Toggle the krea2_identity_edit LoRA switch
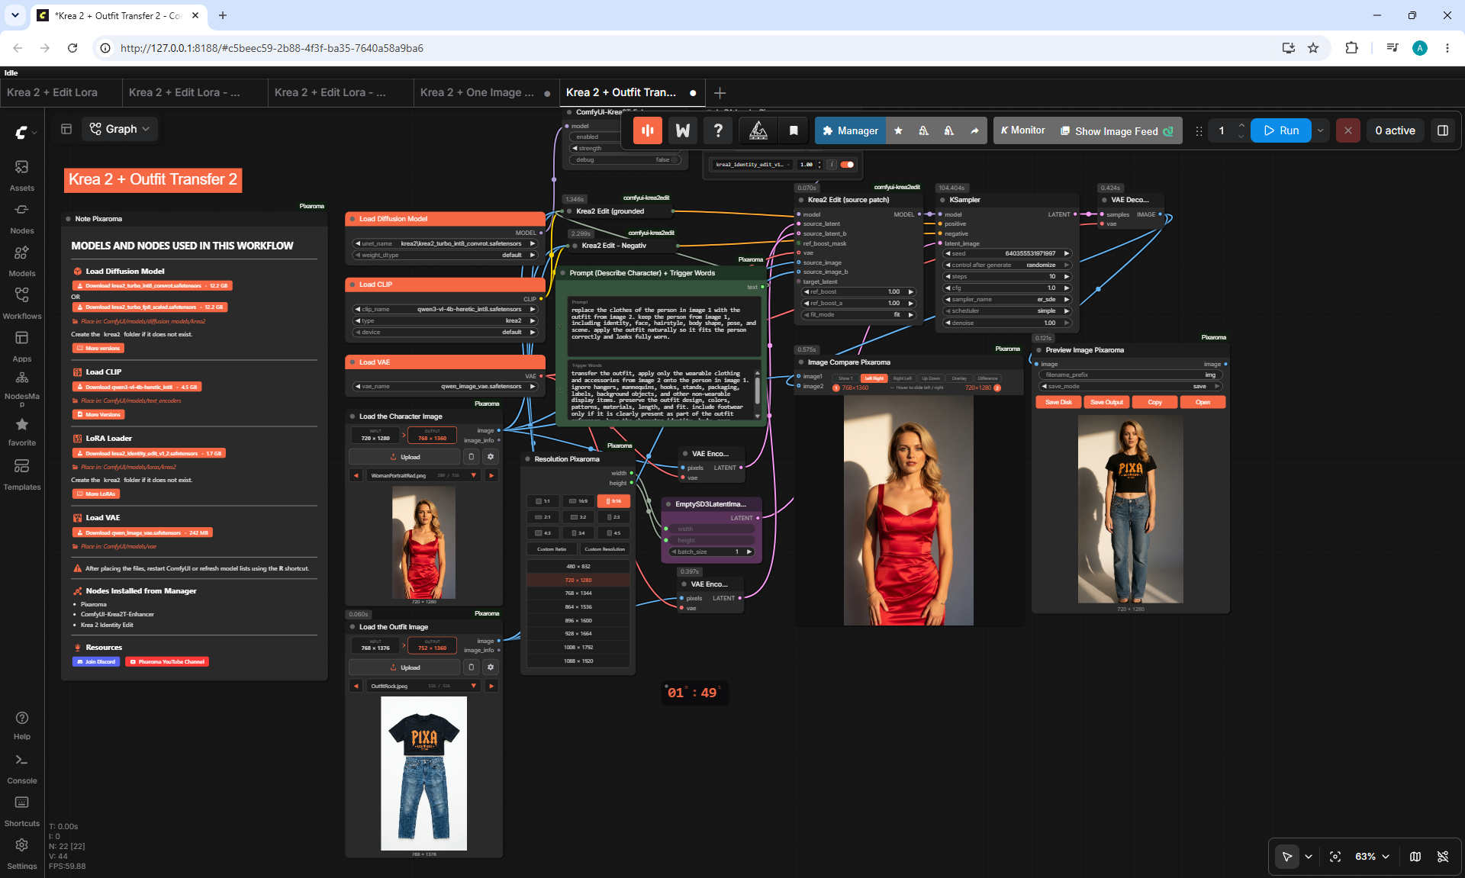Screen dimensions: 1465x878 click(847, 165)
